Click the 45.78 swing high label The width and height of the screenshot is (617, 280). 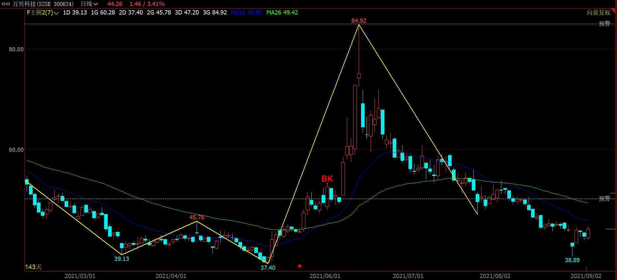tap(197, 217)
